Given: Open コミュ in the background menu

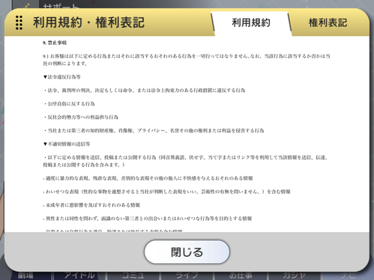Looking at the screenshot, I should 133,276.
